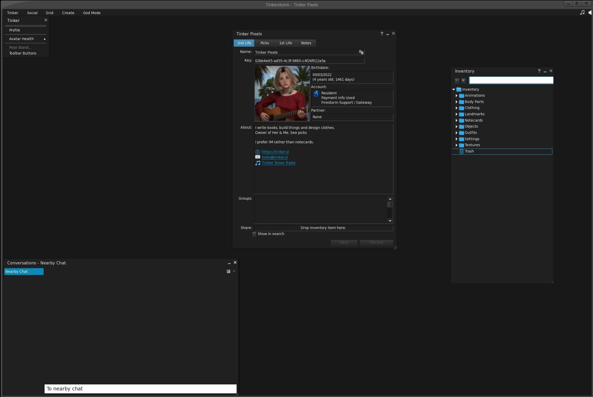Click the music note icon in the top bar
Screen dimensions: 593x397
[x=582, y=13]
